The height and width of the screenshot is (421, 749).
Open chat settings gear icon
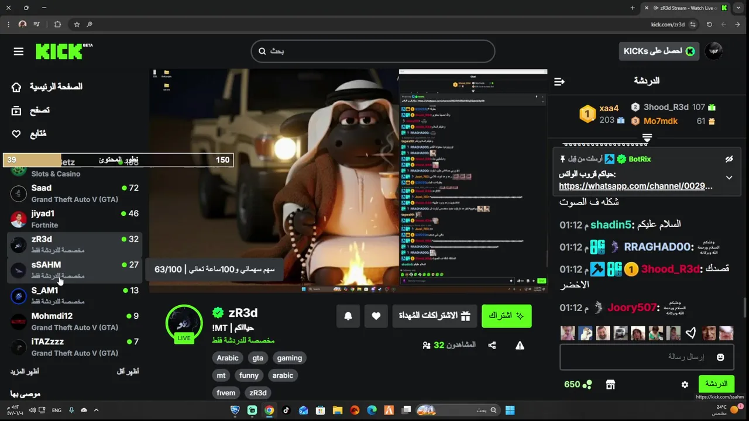click(x=685, y=384)
